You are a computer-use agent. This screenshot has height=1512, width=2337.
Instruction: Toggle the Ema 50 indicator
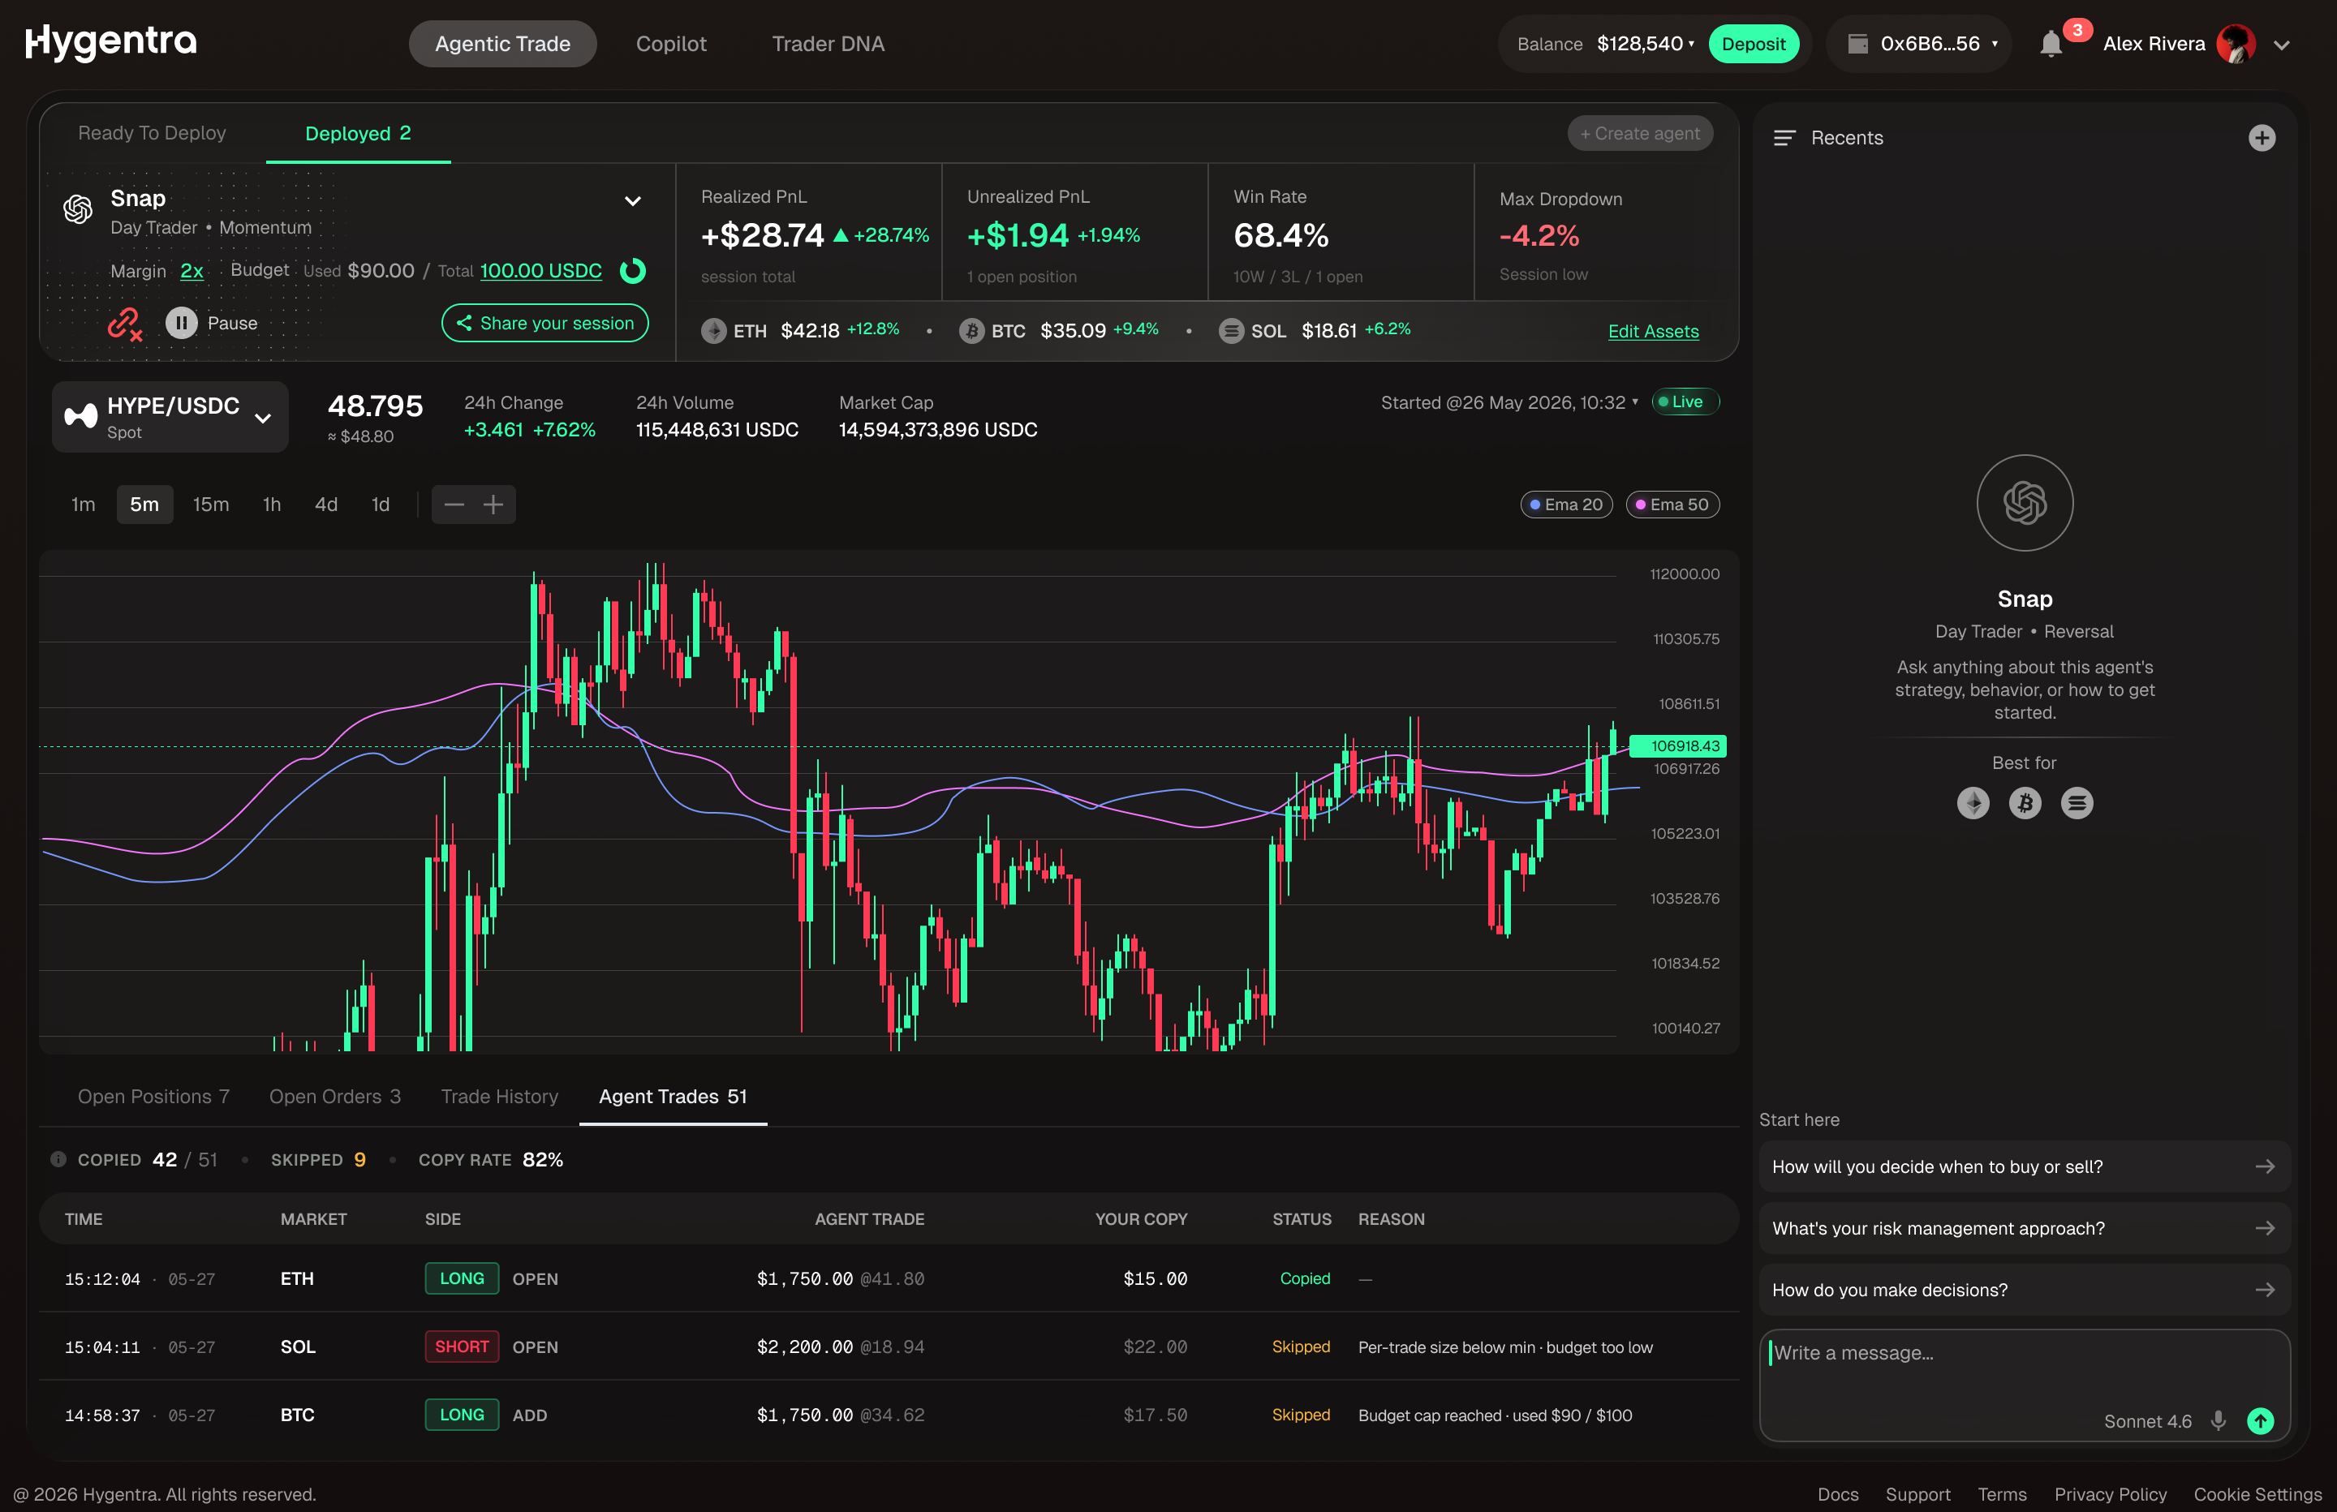point(1672,505)
